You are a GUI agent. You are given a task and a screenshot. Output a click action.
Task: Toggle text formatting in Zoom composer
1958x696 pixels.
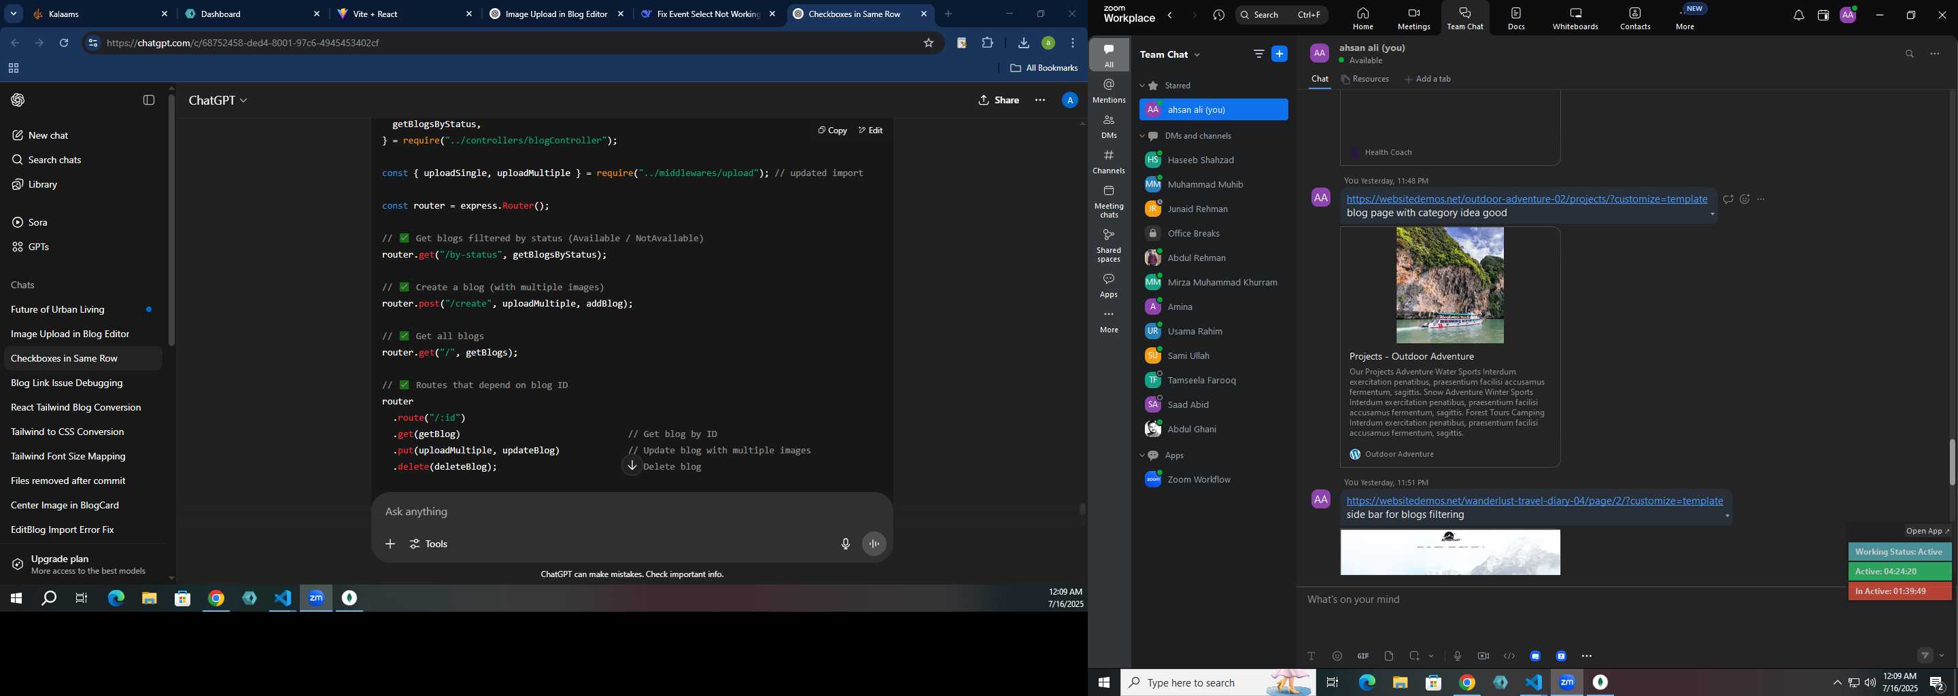pos(1311,656)
